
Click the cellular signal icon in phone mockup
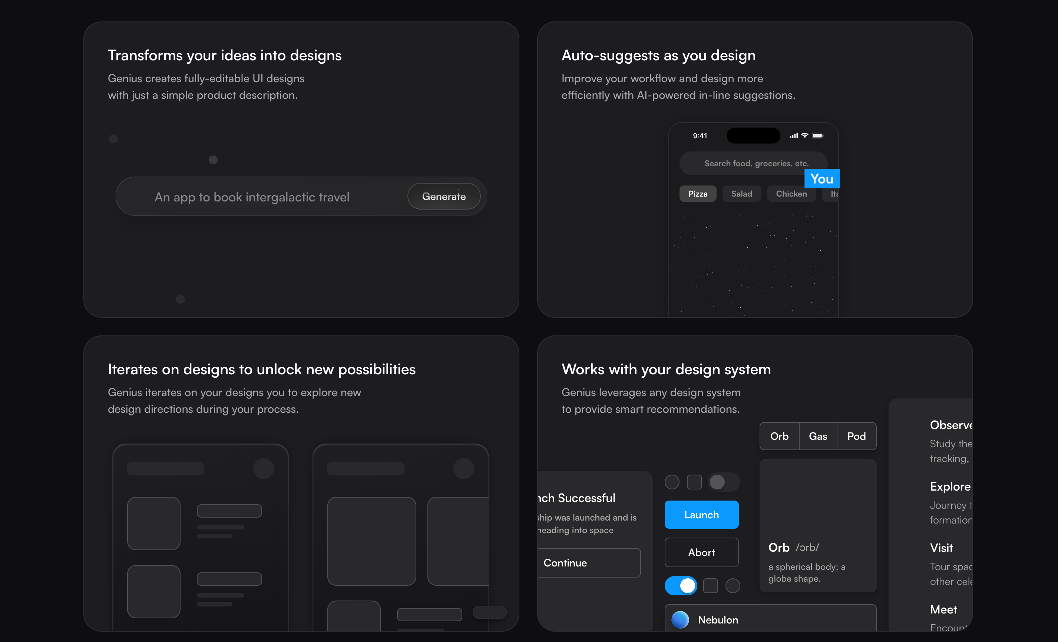pos(793,136)
